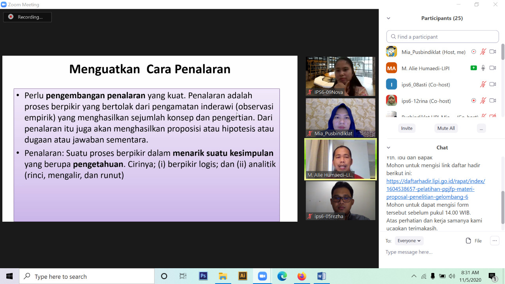The width and height of the screenshot is (505, 284).
Task: Click the red Recording indicator
Action: point(11,17)
